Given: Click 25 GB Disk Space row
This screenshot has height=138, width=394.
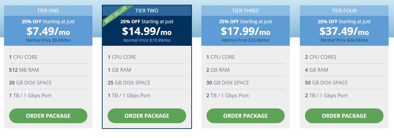Looking at the screenshot, I should point(147,82).
